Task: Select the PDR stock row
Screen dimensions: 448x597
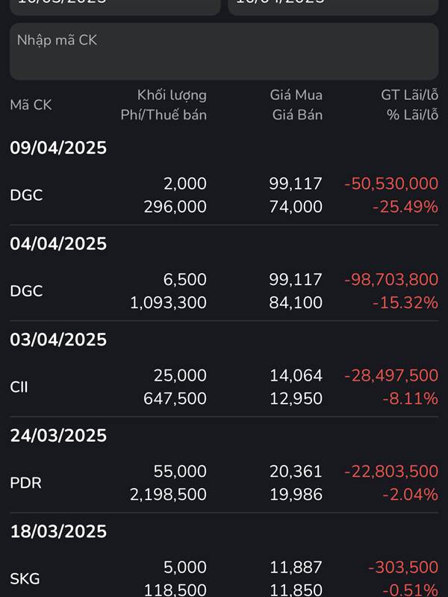Action: pos(224,483)
